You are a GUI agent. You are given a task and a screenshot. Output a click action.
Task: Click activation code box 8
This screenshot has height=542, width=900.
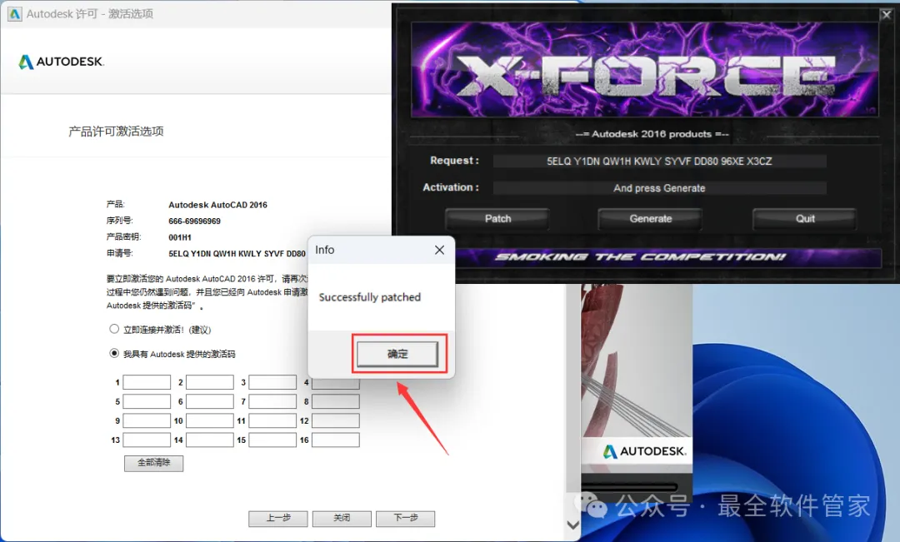click(336, 401)
